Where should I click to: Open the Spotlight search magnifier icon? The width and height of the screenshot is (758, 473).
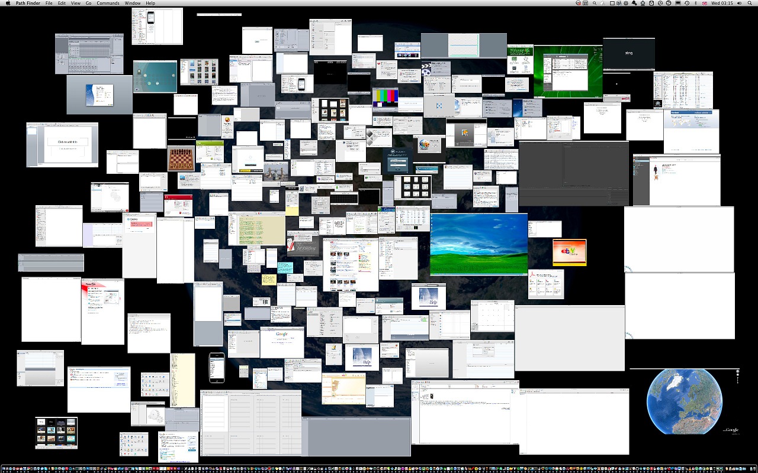[749, 3]
